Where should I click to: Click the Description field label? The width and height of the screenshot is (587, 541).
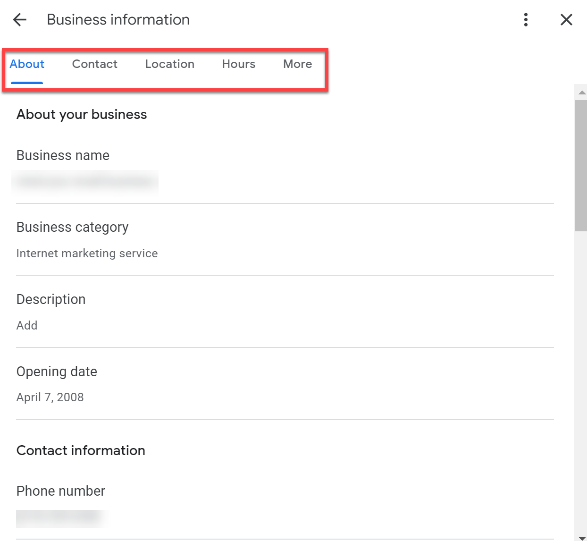[51, 299]
